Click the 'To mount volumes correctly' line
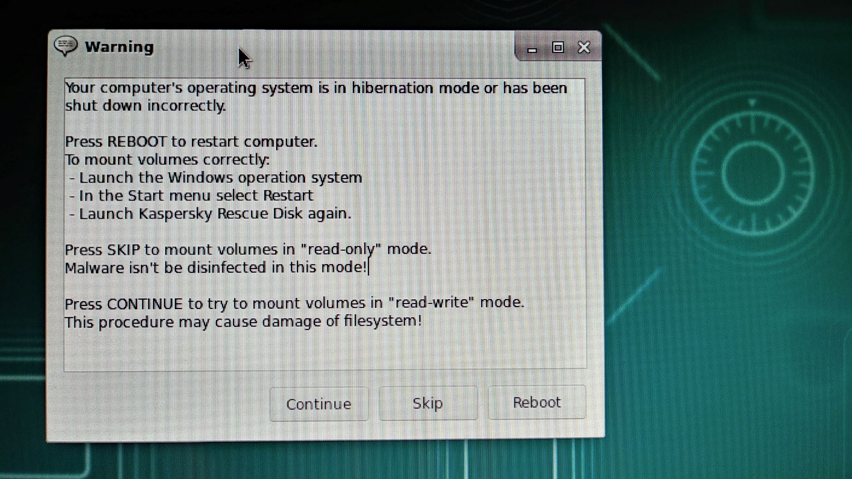Image resolution: width=852 pixels, height=479 pixels. click(167, 159)
